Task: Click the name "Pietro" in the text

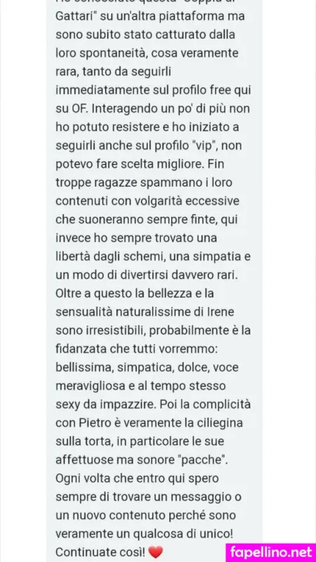Action: tap(90, 423)
